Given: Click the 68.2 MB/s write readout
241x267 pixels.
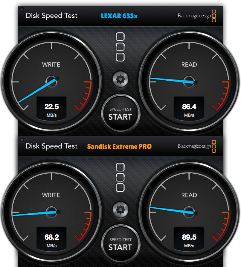Looking at the screenshot, I should point(52,240).
